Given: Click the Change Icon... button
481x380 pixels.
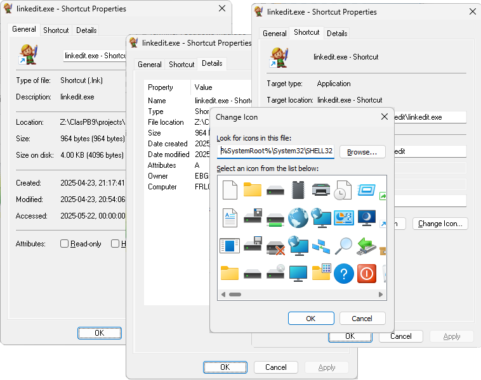Looking at the screenshot, I should coord(440,224).
